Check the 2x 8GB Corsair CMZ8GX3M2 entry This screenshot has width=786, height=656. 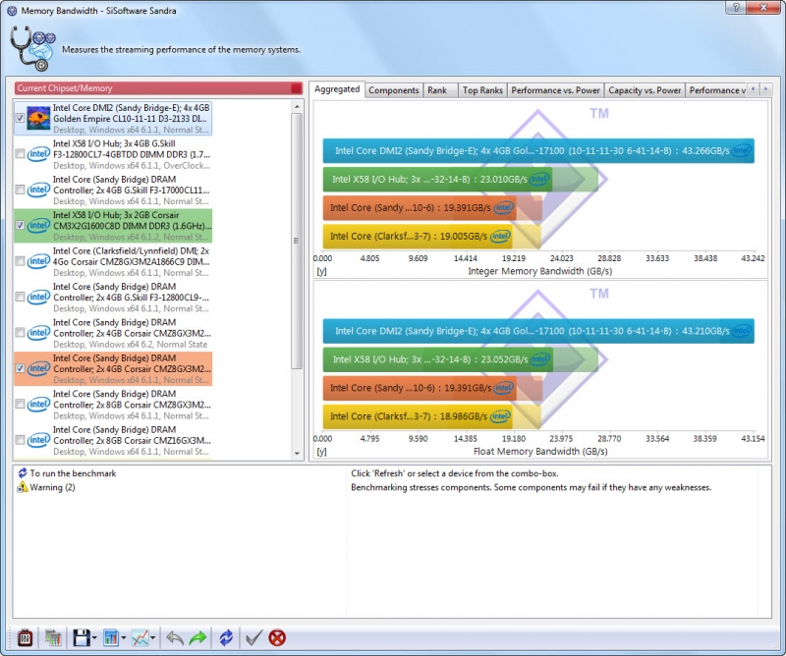click(x=20, y=404)
